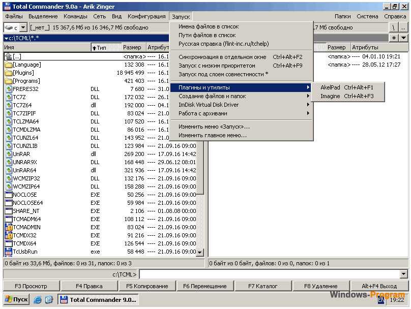
Task: Expand the ImDisk Virtual Disk Driver submenu
Action: click(x=241, y=105)
